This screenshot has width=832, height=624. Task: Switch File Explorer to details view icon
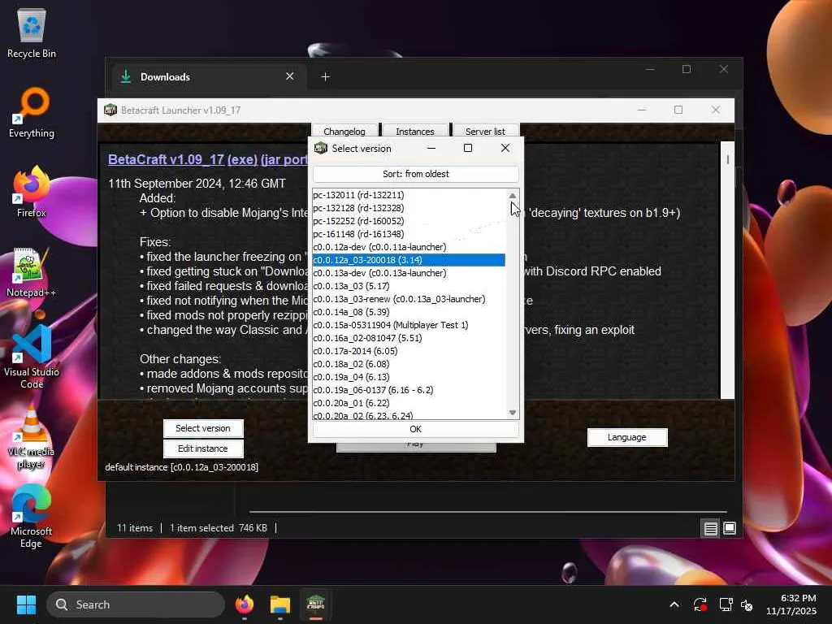click(x=710, y=528)
